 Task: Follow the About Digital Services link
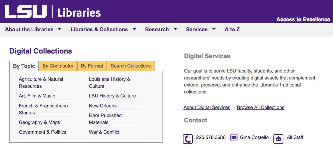(207, 107)
